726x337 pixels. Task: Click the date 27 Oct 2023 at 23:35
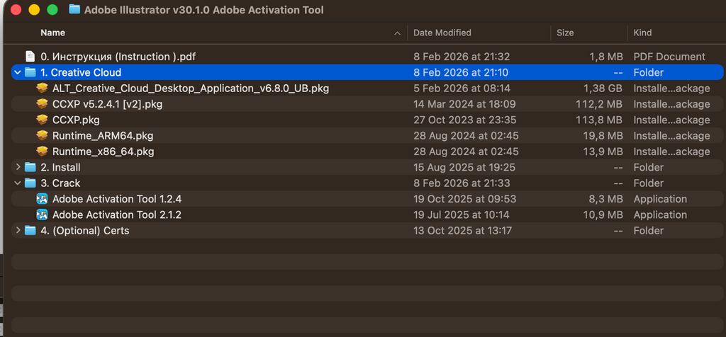(x=464, y=120)
